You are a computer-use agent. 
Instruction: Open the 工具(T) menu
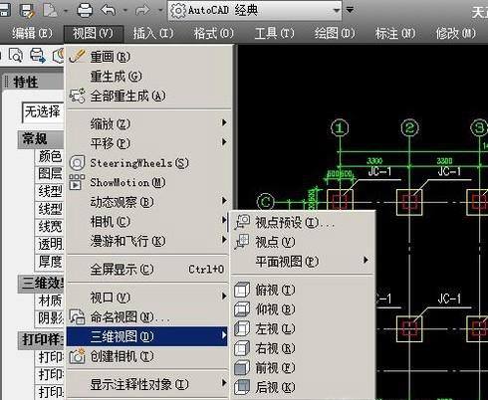click(275, 34)
